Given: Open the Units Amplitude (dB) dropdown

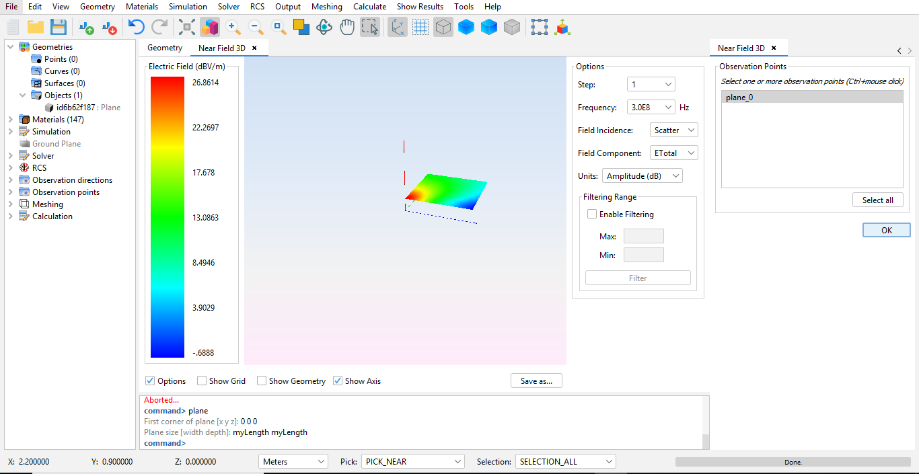Looking at the screenshot, I should [642, 176].
